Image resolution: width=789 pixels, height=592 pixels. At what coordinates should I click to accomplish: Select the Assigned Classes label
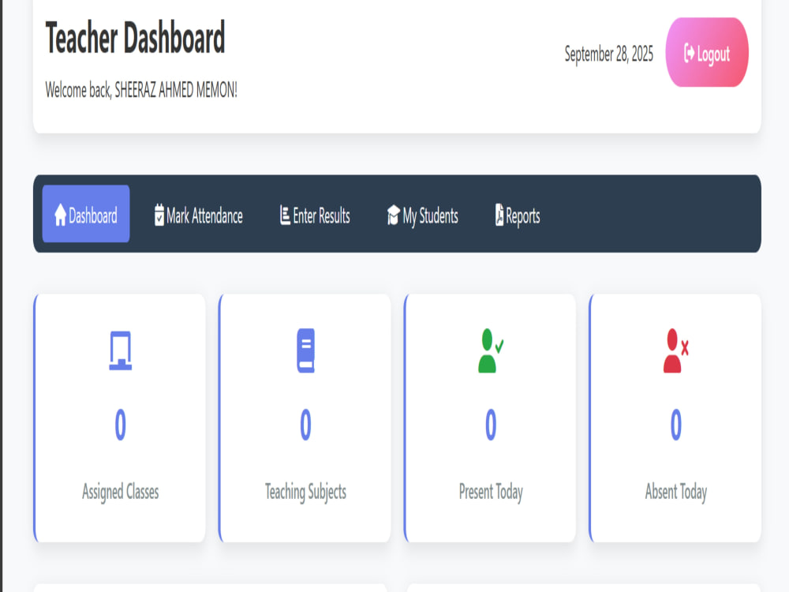tap(120, 492)
